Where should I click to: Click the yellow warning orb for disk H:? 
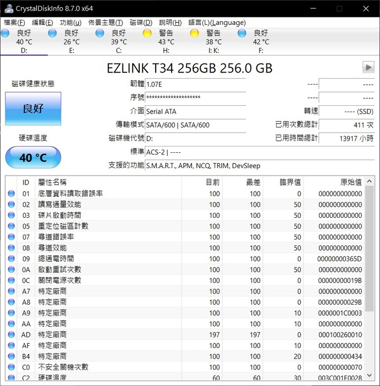tap(147, 33)
